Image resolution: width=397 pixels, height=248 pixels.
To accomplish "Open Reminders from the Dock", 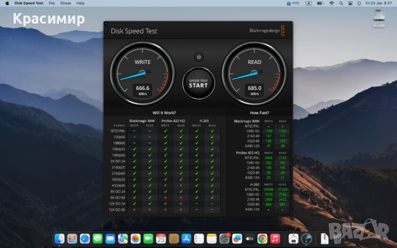I will (199, 239).
